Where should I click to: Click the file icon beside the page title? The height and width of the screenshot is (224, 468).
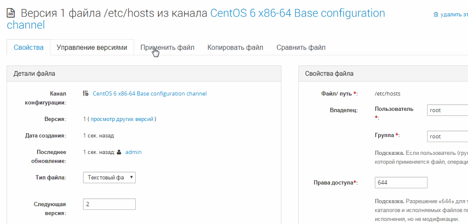click(11, 13)
